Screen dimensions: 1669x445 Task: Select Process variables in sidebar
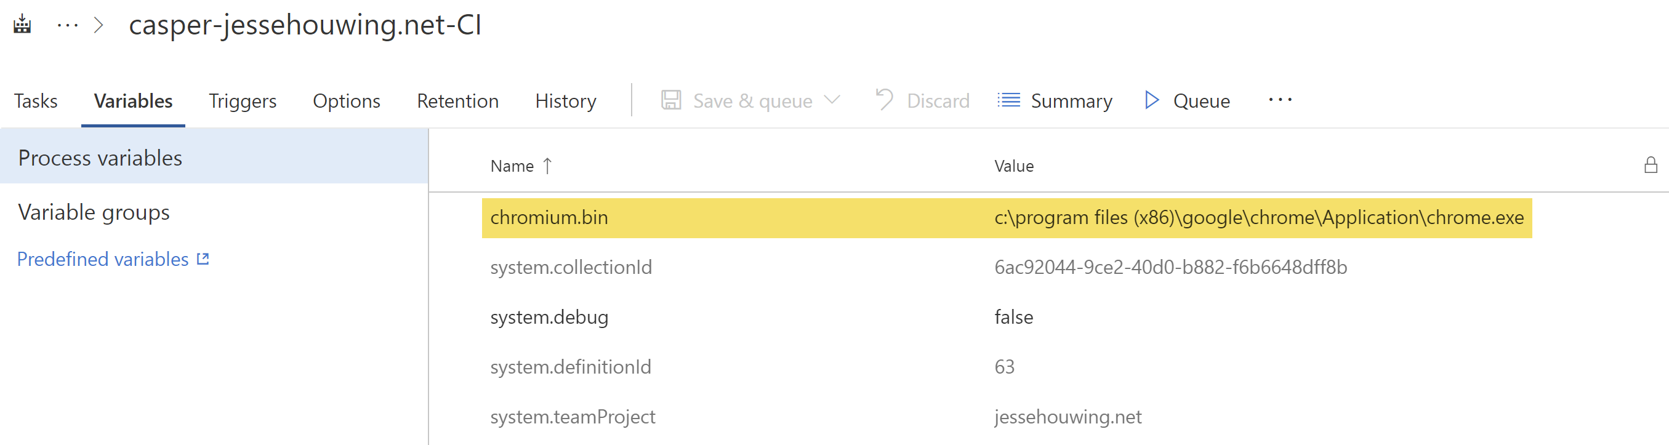pos(100,158)
